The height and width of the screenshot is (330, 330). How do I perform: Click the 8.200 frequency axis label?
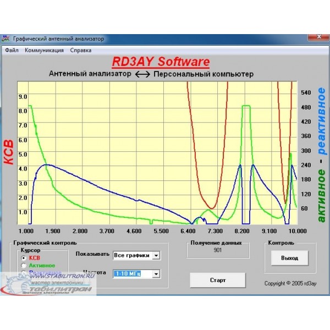pyautogui.click(x=242, y=231)
